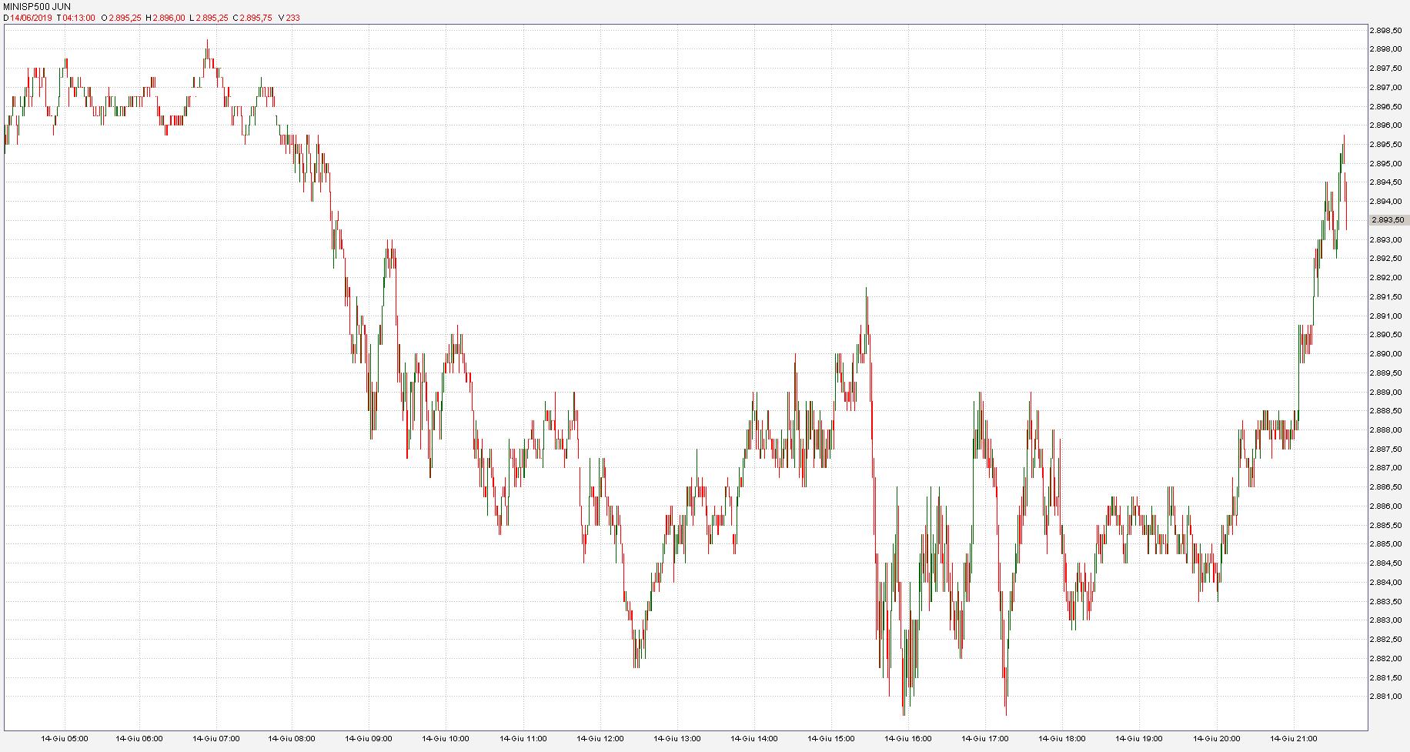Click the highlighted current price marker 2.893,50
1410x752 pixels.
(1388, 220)
